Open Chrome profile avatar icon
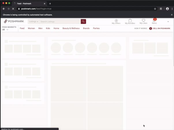Screen dimensions: 174x130 pos(167,9)
